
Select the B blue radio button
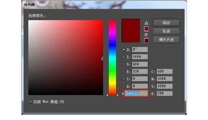pos(124,86)
